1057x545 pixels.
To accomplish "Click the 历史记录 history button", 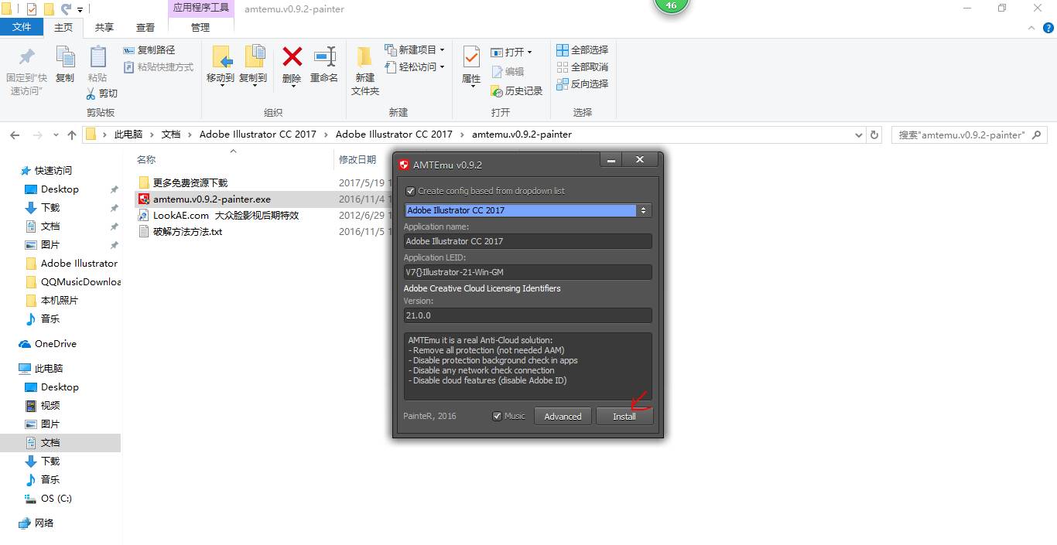I will tap(517, 91).
